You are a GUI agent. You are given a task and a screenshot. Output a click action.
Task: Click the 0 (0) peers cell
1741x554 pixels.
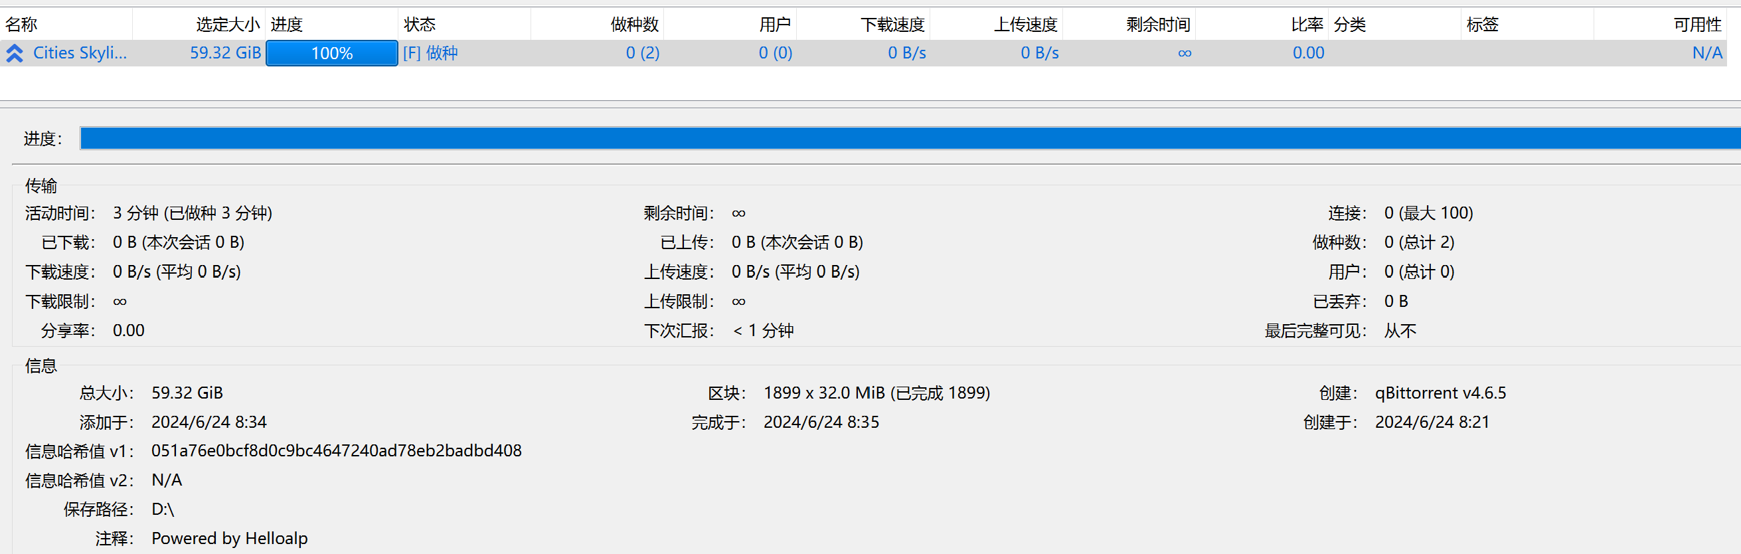(x=775, y=53)
